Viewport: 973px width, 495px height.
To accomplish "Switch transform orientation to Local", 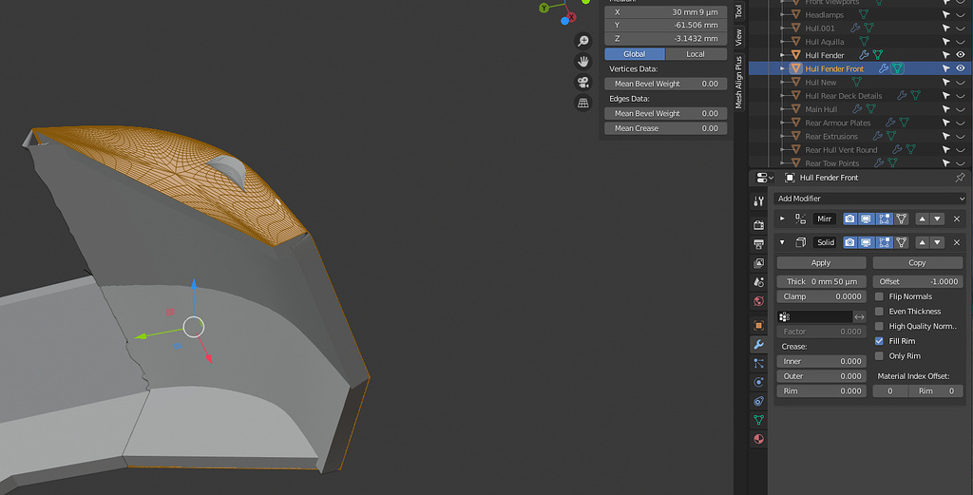I will [696, 54].
